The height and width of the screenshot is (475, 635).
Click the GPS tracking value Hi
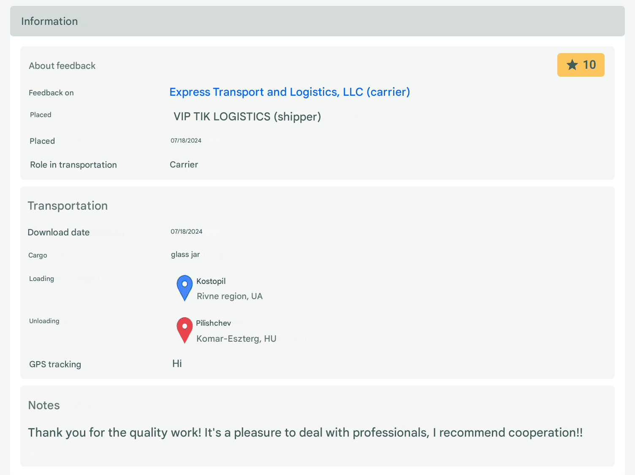point(177,364)
